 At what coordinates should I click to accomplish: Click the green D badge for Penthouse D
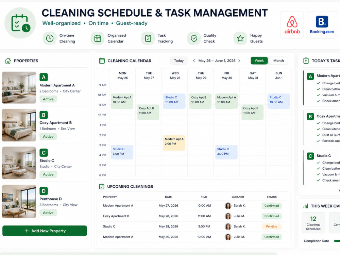[44, 191]
